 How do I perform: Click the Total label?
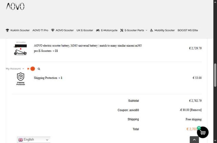[x=136, y=129]
